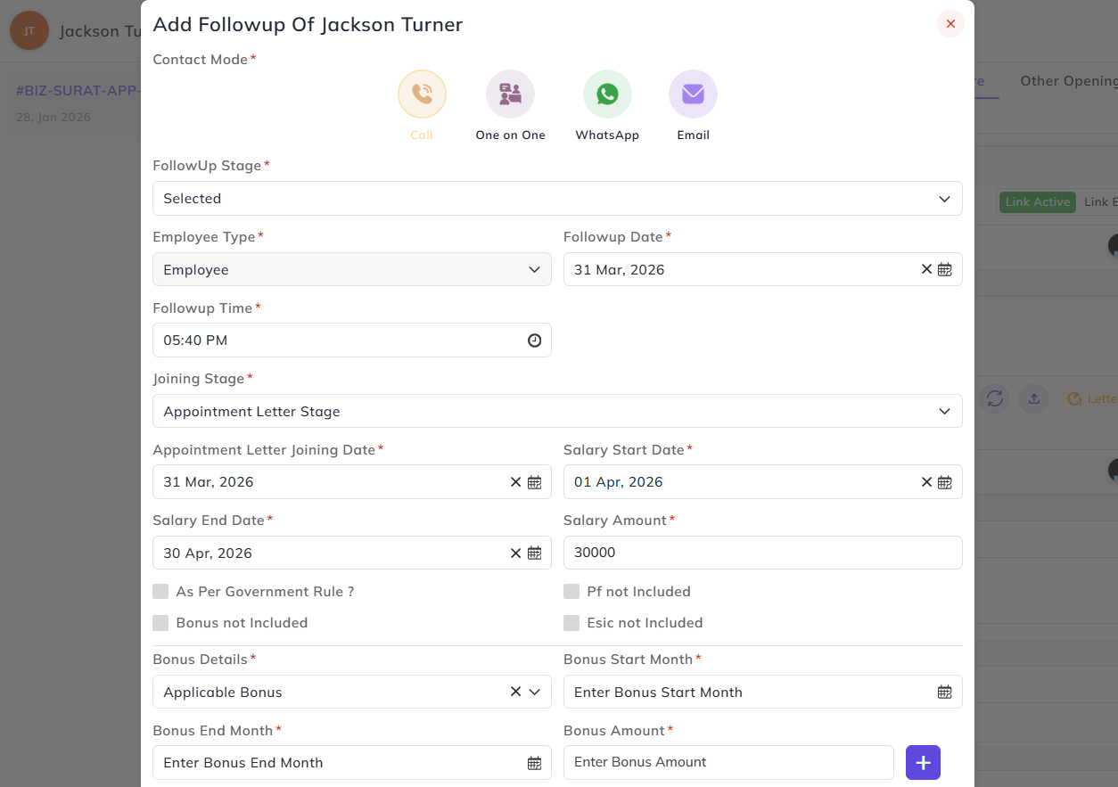Open the Salary End Date calendar
The height and width of the screenshot is (787, 1118).
point(535,553)
